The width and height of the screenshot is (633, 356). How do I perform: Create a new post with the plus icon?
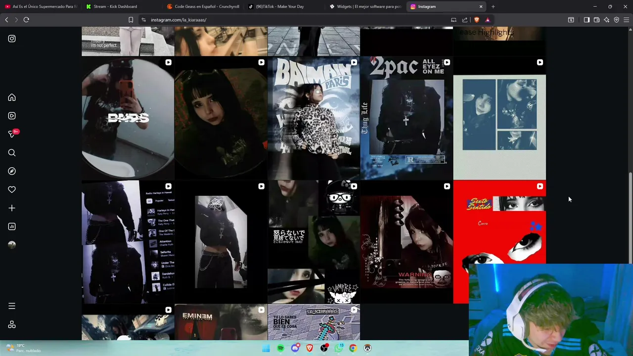click(12, 208)
